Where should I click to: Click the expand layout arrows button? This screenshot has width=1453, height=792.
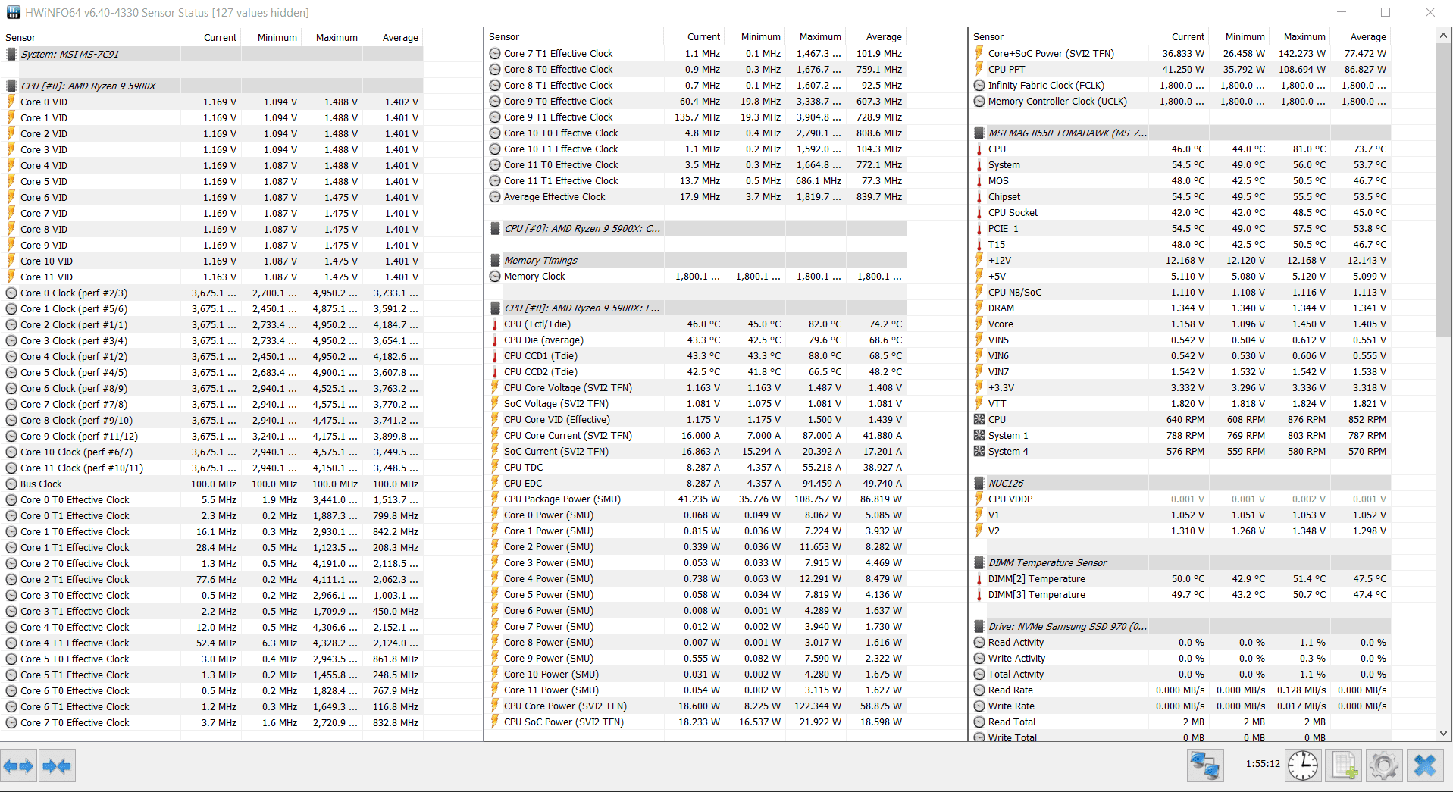(18, 766)
